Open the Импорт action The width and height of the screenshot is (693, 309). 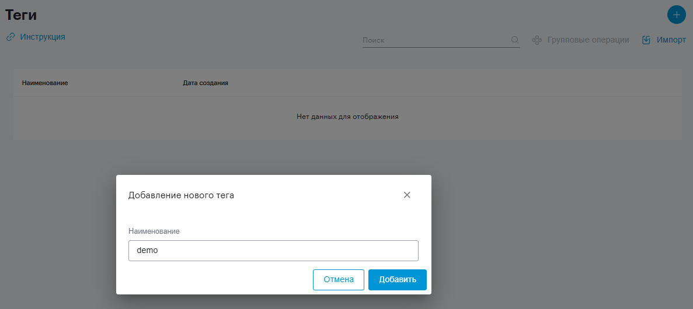coord(671,40)
